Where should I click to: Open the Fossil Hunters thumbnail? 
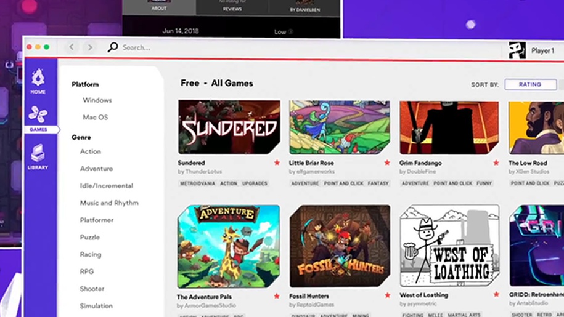[340, 246]
